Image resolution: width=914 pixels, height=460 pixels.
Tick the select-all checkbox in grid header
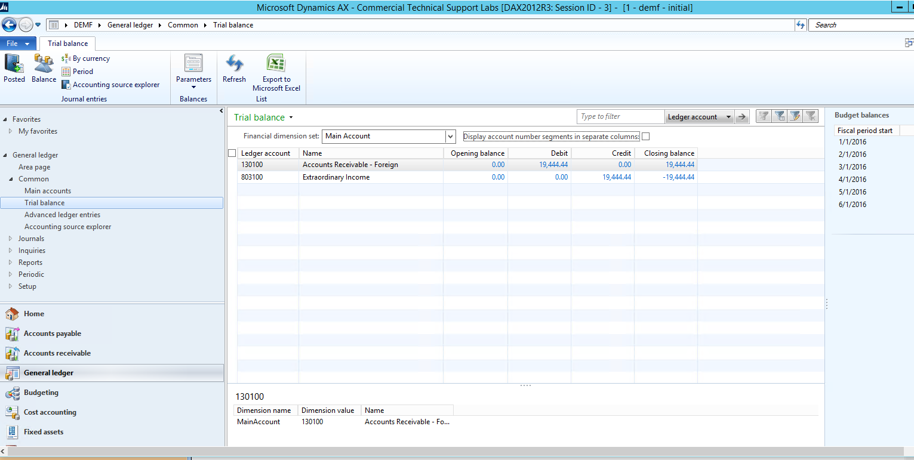tap(232, 153)
